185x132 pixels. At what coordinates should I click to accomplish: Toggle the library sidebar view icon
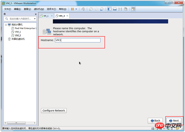click(x=109, y=9)
